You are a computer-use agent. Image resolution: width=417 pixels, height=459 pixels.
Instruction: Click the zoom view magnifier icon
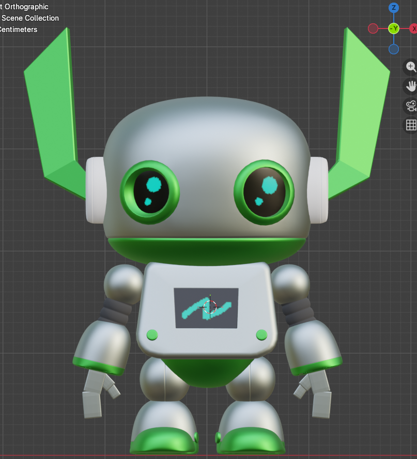click(x=411, y=67)
